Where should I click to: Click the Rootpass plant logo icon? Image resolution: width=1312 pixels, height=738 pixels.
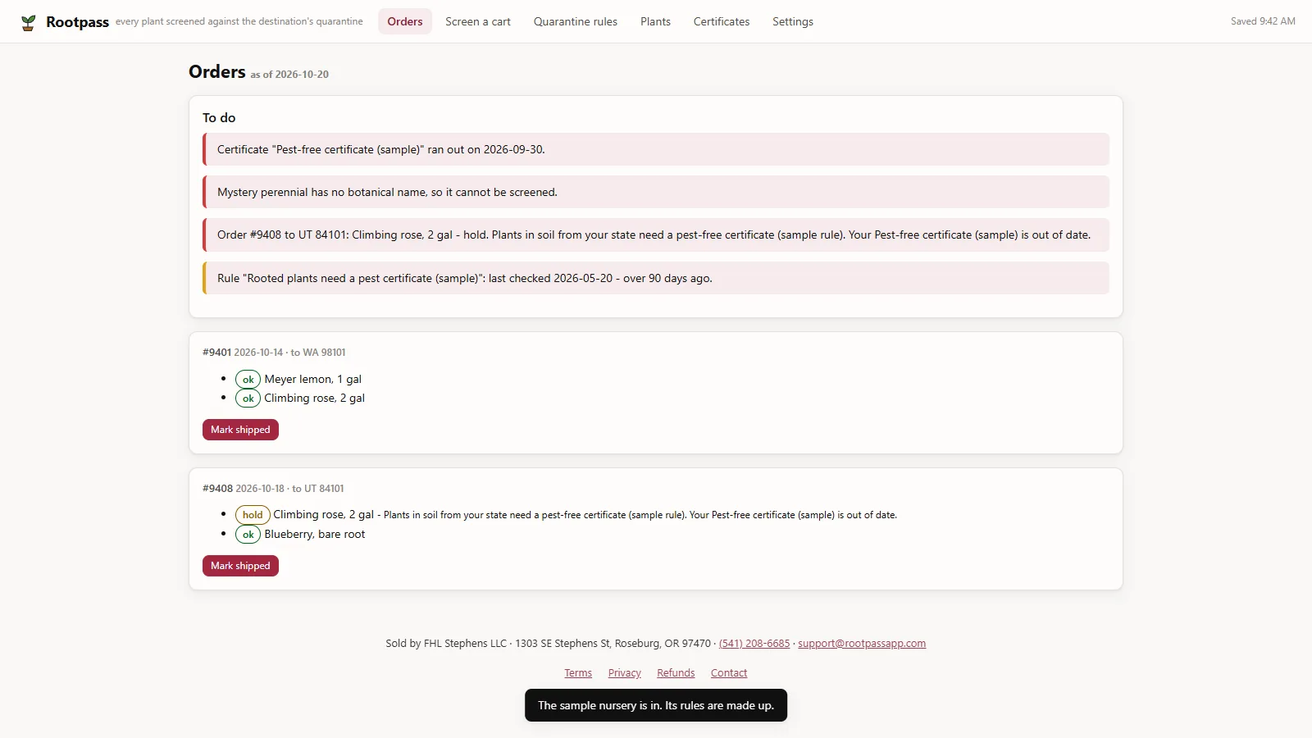(x=28, y=22)
